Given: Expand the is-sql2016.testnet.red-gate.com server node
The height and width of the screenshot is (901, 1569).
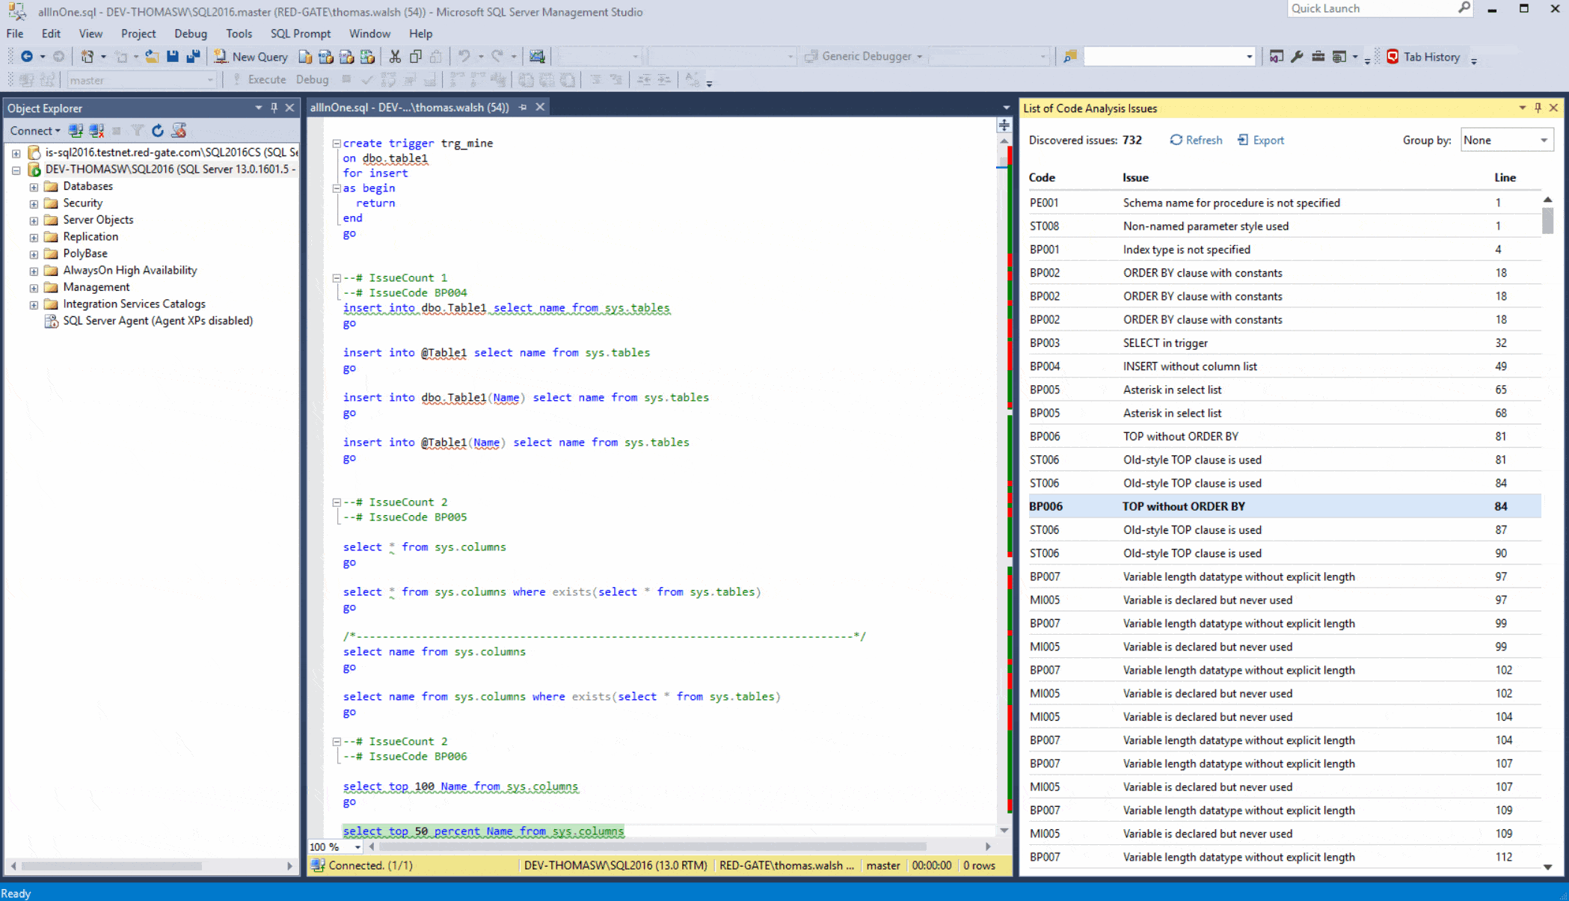Looking at the screenshot, I should click(16, 153).
